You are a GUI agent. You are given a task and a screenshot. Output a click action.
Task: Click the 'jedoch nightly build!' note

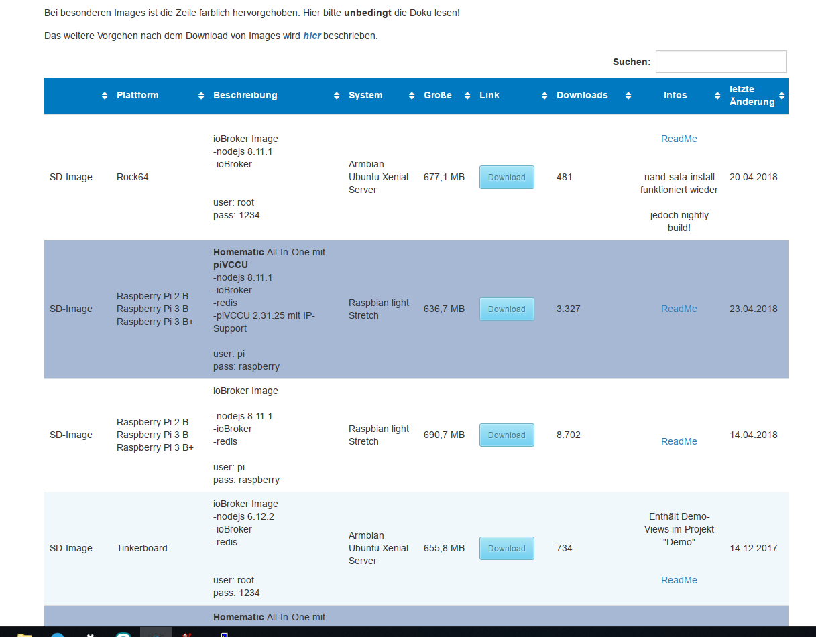(679, 222)
